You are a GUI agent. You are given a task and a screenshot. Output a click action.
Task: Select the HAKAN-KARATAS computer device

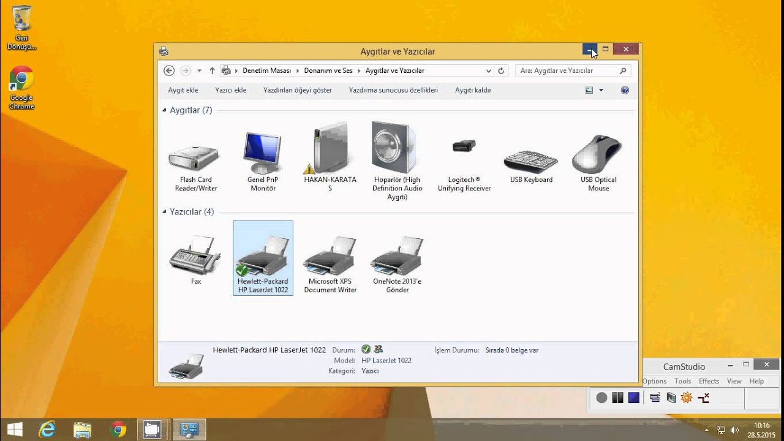tap(330, 157)
